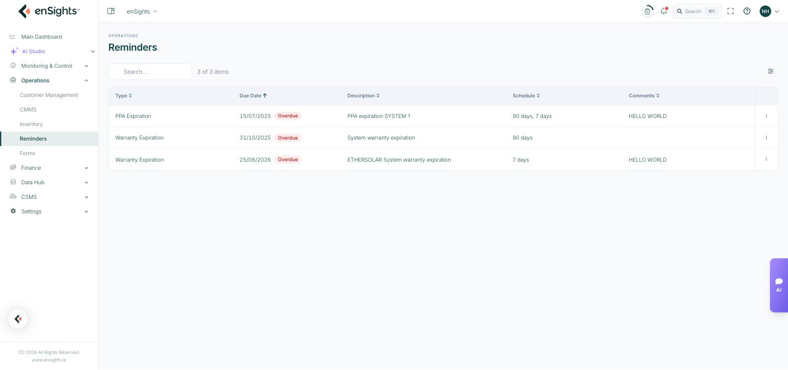Expand the AI Studio chevron

coord(92,51)
